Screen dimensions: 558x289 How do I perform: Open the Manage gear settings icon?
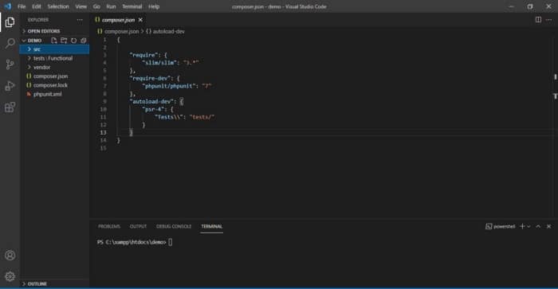pyautogui.click(x=10, y=276)
